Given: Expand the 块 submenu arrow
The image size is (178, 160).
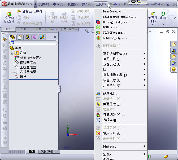Looking at the screenshot, I should pos(144,69).
